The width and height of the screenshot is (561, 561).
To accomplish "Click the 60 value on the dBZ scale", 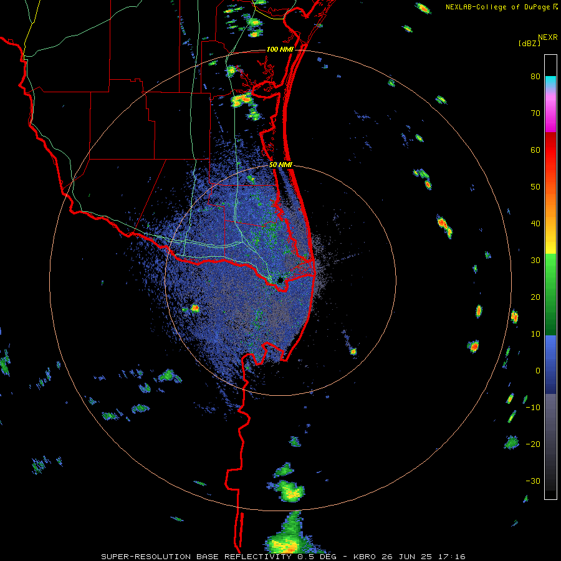I will pos(535,150).
